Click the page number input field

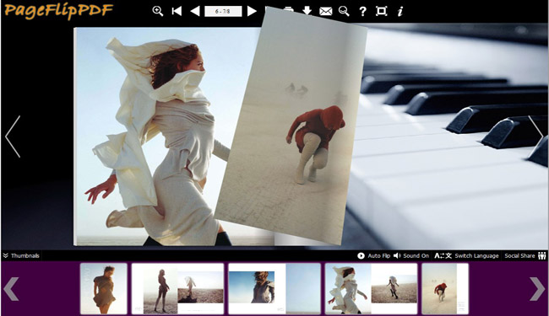click(x=223, y=11)
